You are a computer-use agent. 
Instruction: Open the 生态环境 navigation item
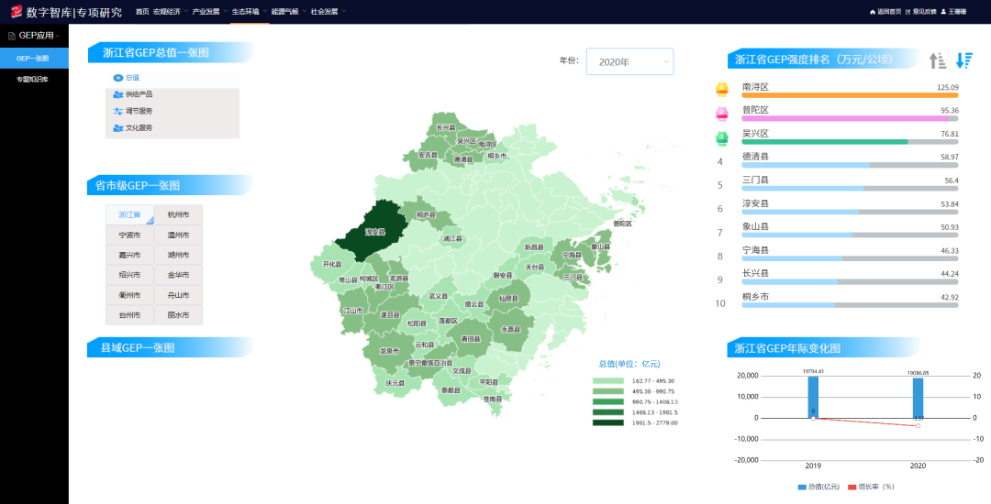pyautogui.click(x=245, y=11)
